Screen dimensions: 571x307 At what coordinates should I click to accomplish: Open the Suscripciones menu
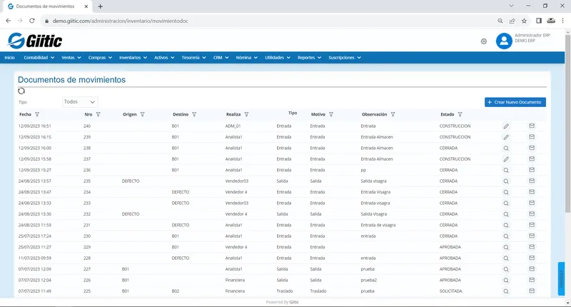[345, 58]
